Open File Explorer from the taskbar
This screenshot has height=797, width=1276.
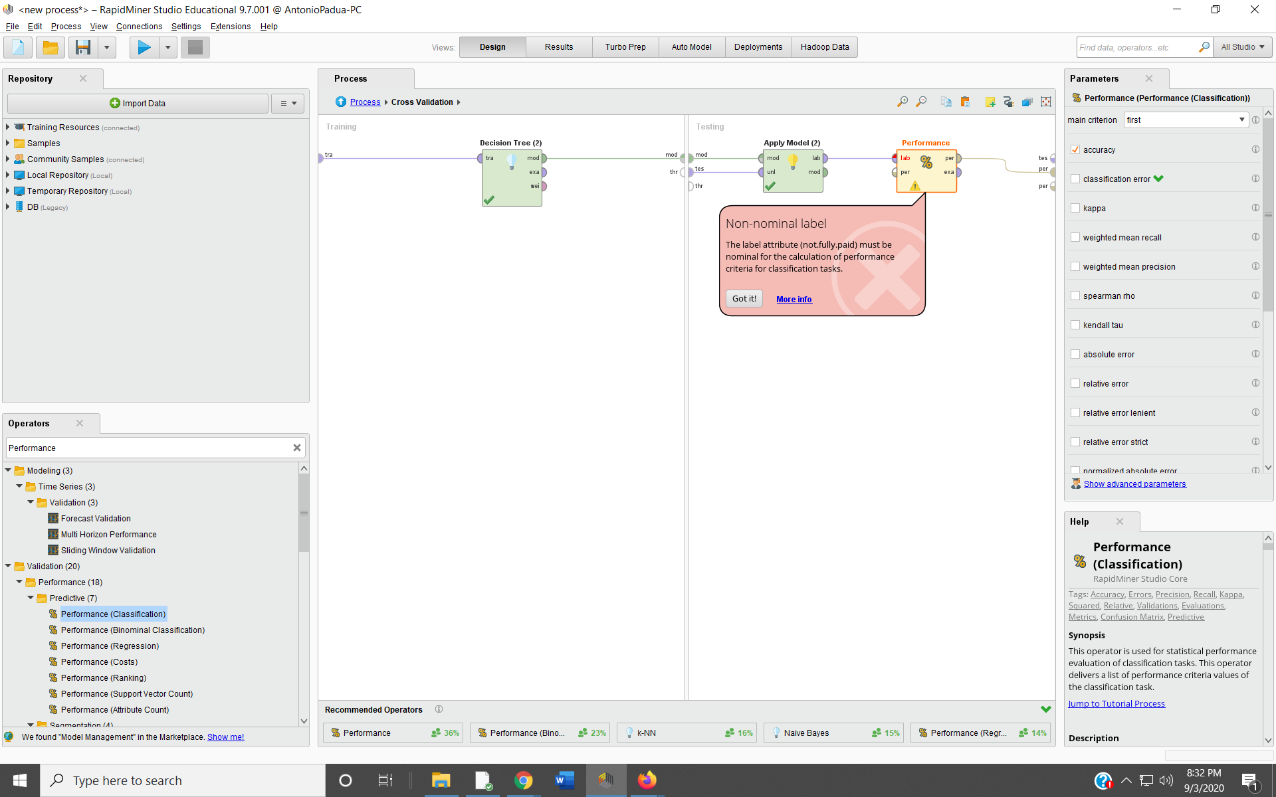[x=441, y=780]
